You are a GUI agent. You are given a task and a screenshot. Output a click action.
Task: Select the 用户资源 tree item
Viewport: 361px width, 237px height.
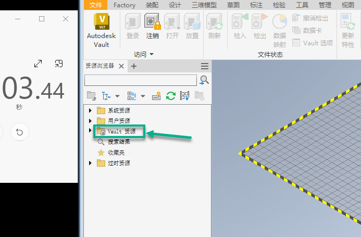tap(113, 121)
